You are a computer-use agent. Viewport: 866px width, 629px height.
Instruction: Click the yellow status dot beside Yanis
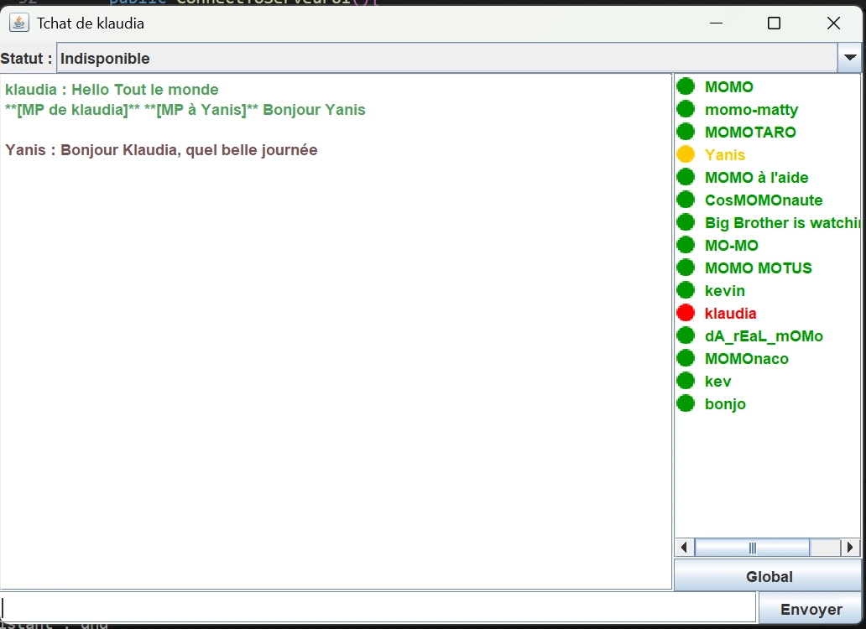pos(686,154)
